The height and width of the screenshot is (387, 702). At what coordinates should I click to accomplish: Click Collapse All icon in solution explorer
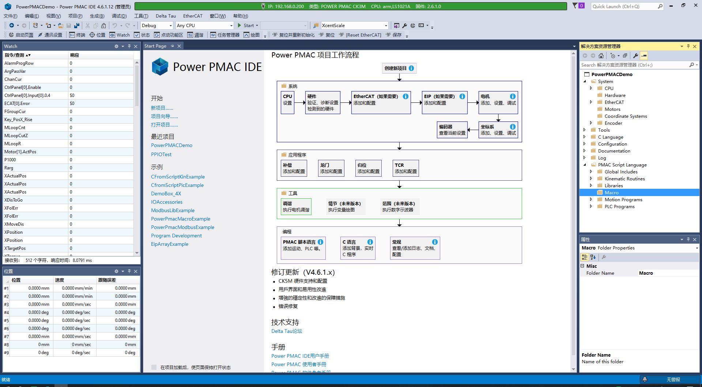[625, 56]
